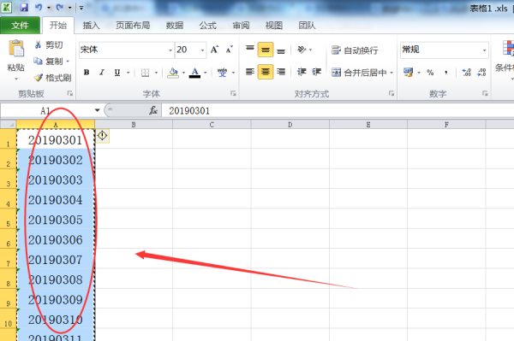Select top vertical alignment

click(250, 50)
